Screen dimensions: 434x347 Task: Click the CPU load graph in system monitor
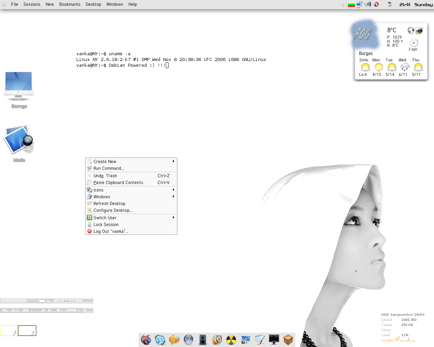[x=398, y=339]
